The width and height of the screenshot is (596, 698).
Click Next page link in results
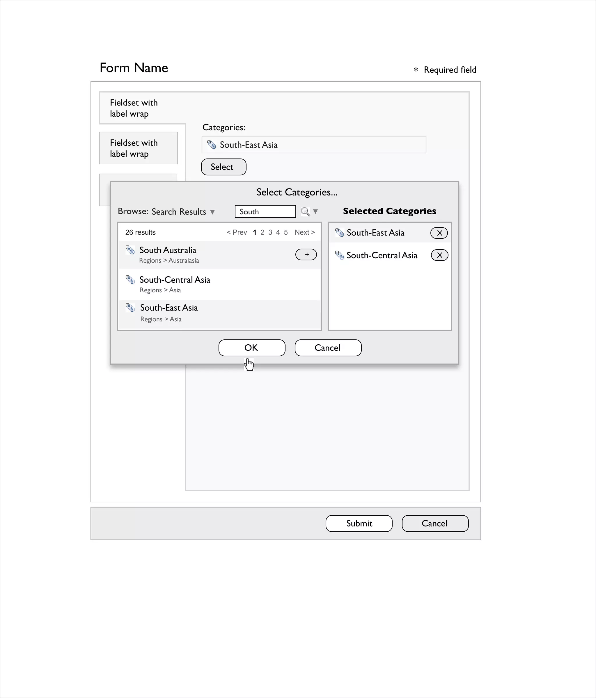pyautogui.click(x=304, y=232)
